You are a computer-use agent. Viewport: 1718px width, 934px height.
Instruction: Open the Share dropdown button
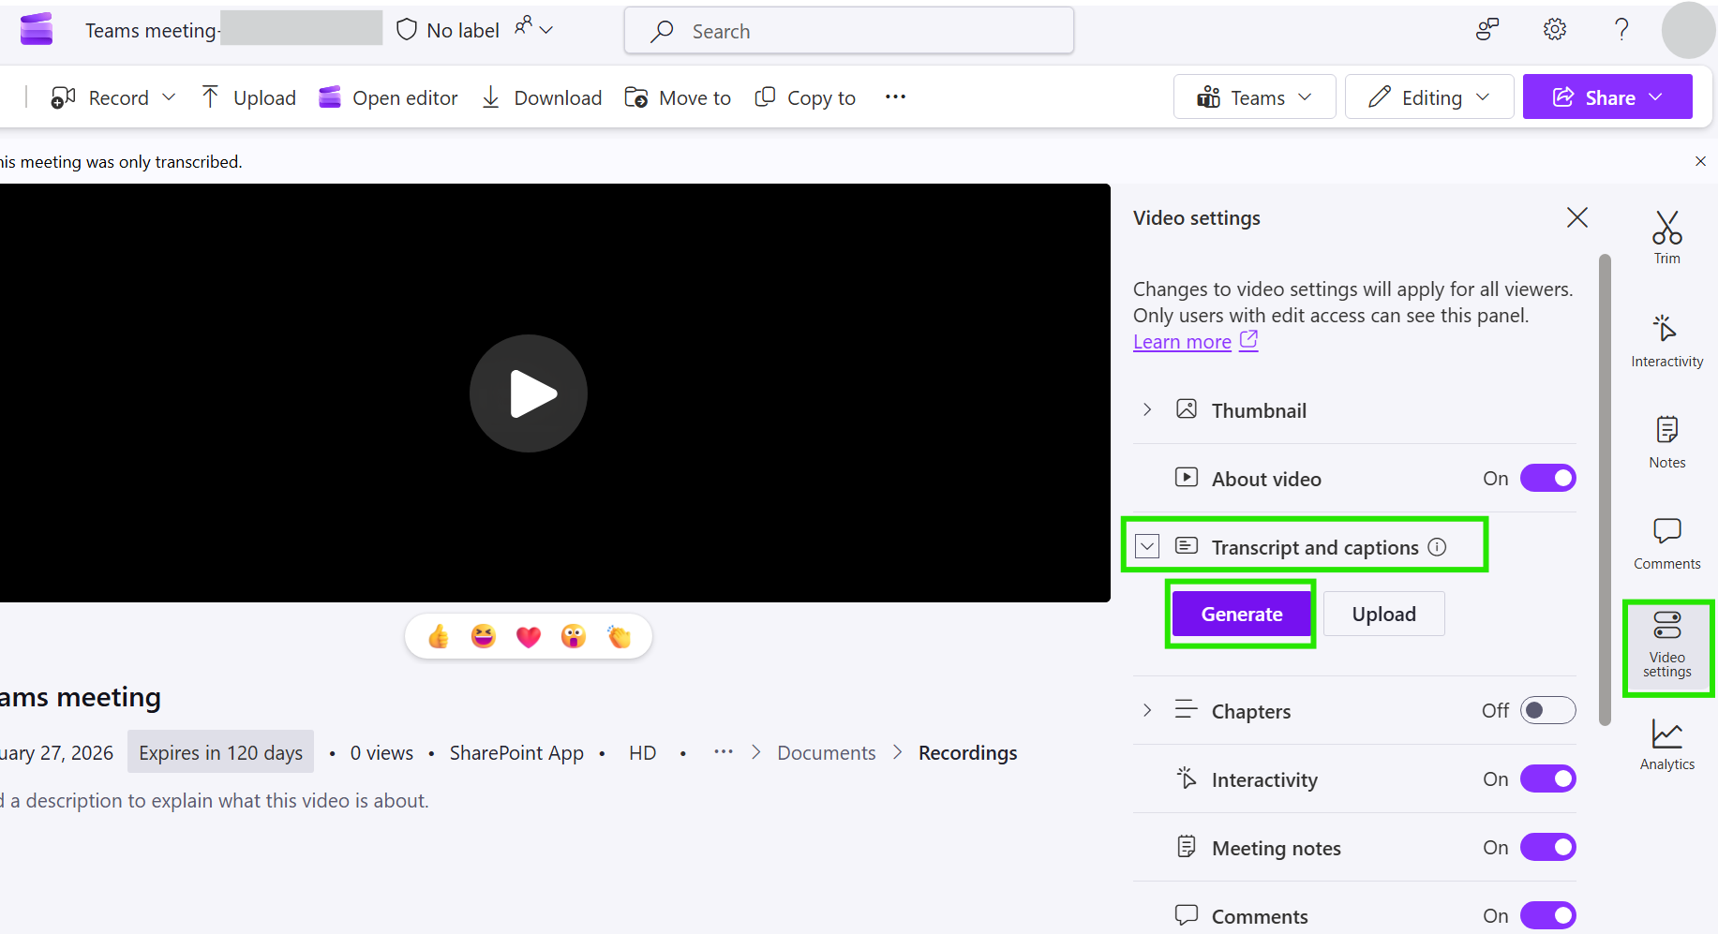1607,96
